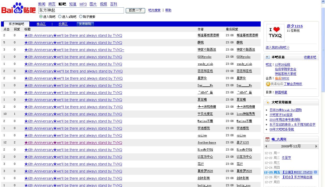Open moderator 仙后学院学生会 link
The height and width of the screenshot is (187, 325).
coord(286,69)
